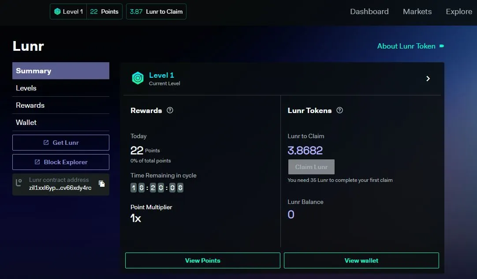
Task: Click the contract icon beside Lunr contract address
Action: pos(19,182)
